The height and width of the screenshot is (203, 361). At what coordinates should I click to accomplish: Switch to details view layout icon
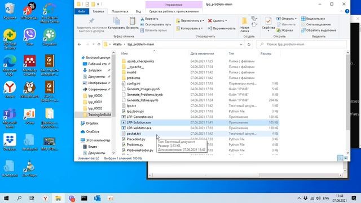pyautogui.click(x=340, y=158)
